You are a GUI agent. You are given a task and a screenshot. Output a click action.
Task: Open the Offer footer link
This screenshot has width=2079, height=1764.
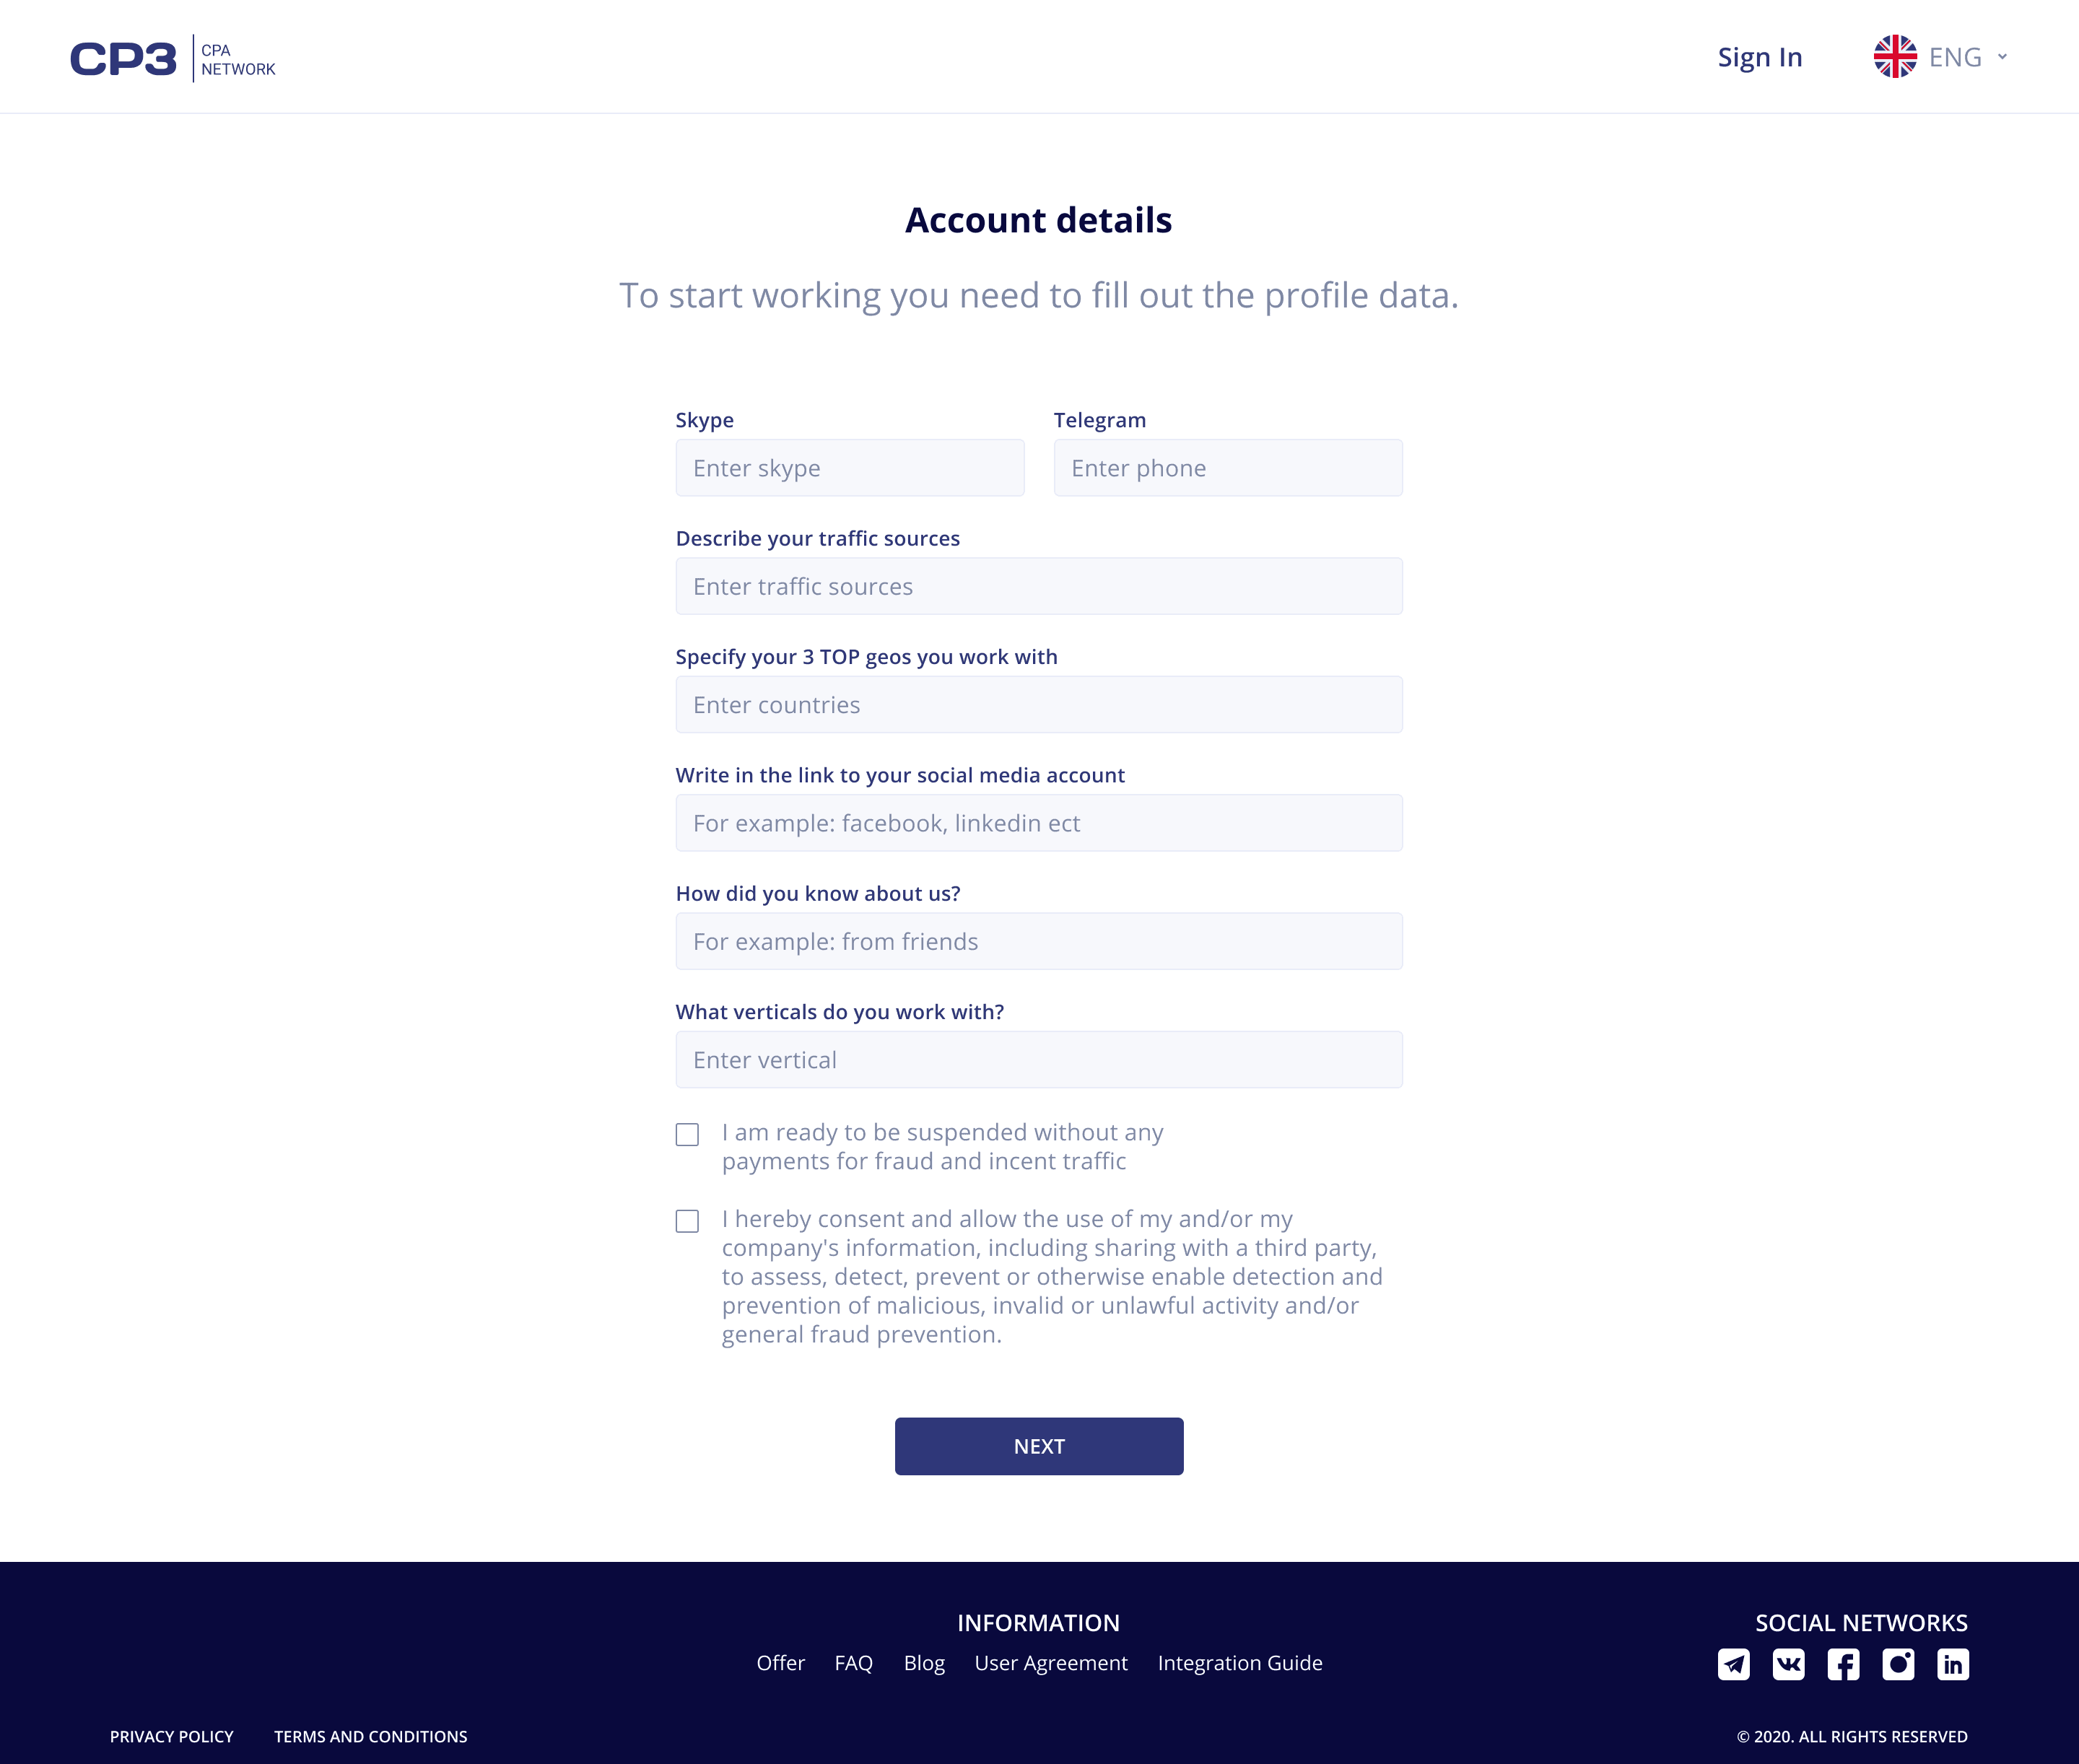tap(780, 1663)
